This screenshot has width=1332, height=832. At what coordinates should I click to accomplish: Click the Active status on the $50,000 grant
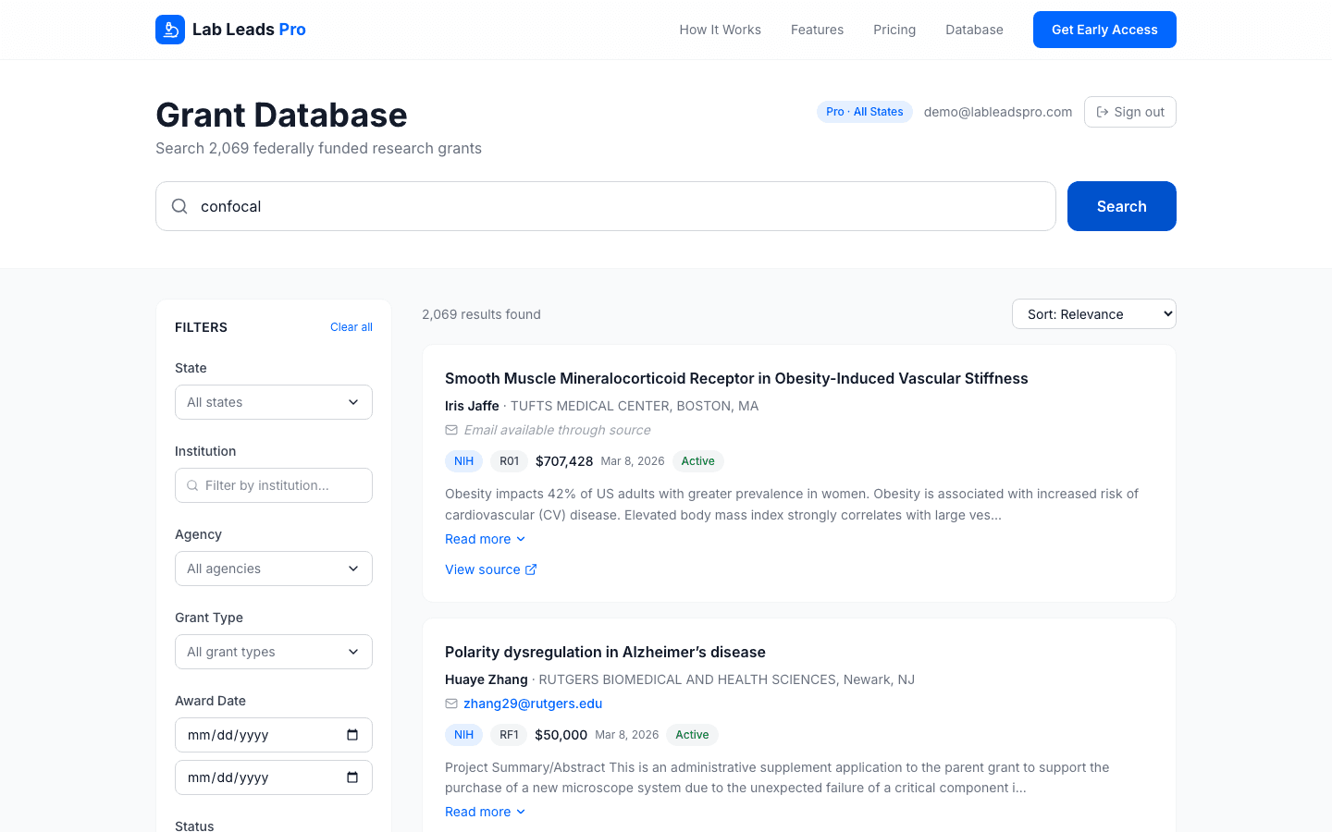point(692,735)
